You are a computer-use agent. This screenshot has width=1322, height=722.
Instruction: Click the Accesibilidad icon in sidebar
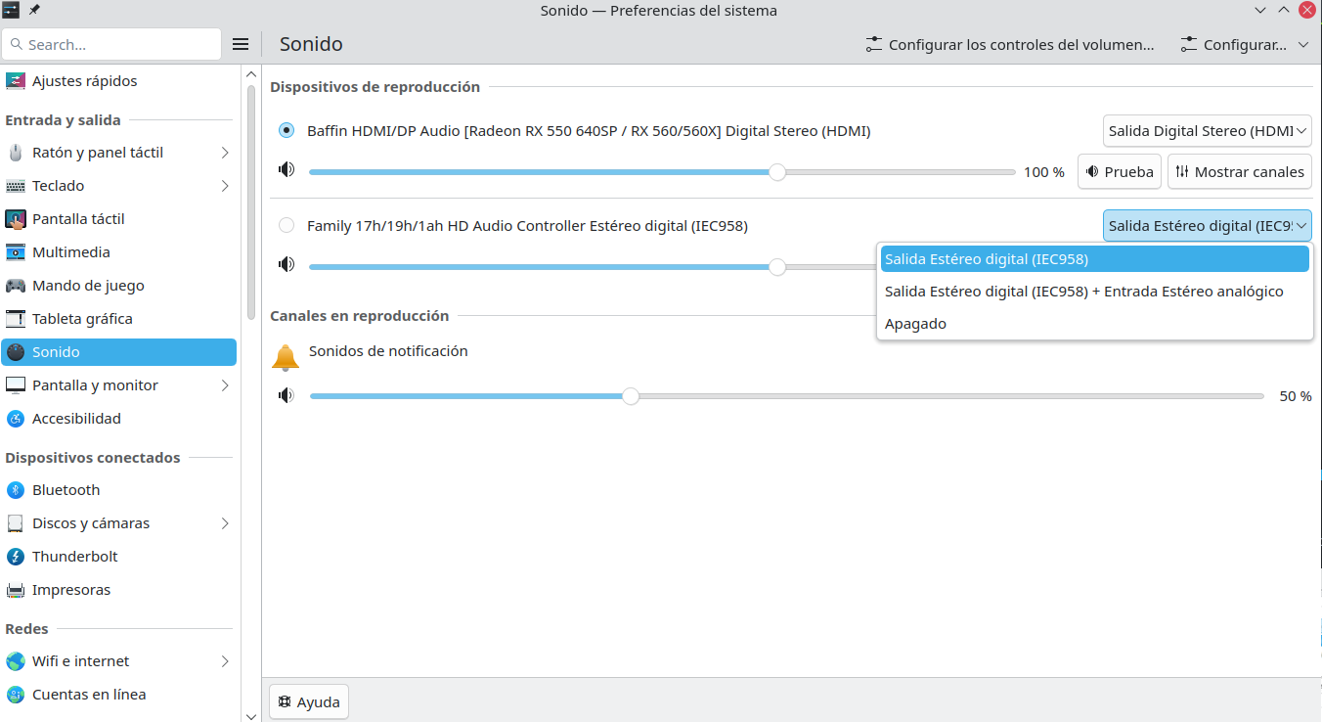(16, 419)
